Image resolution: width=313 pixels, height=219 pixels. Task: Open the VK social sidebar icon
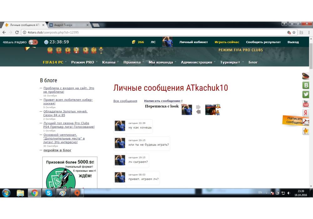pos(305,85)
